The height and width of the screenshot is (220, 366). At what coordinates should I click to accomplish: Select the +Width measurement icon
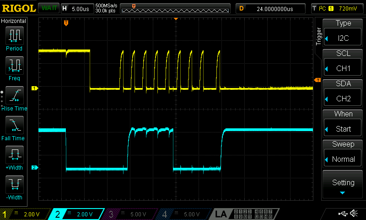(14, 158)
